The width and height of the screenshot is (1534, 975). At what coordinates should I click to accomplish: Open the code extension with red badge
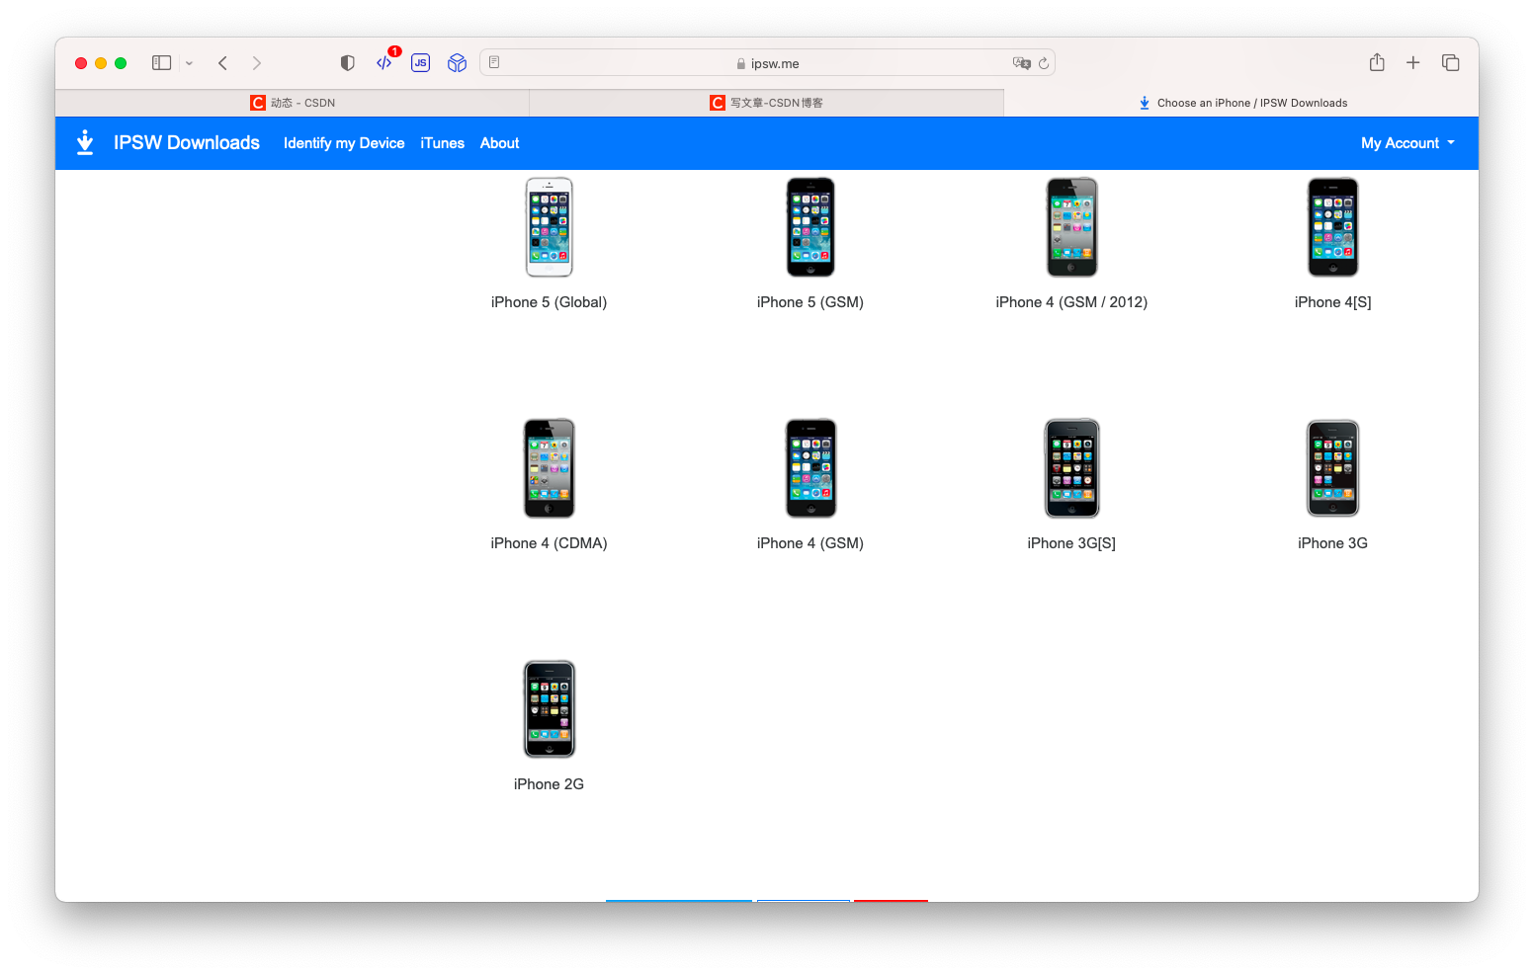coord(385,61)
